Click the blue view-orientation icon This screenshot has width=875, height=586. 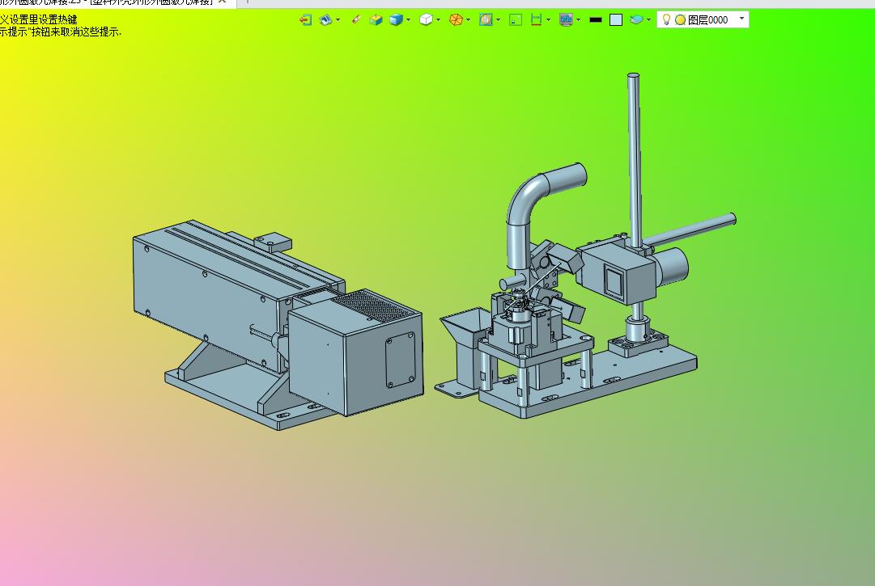(326, 20)
